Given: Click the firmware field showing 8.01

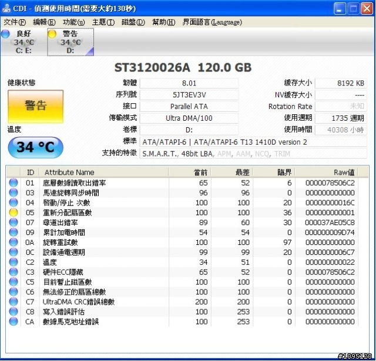Looking at the screenshot, I should [189, 83].
